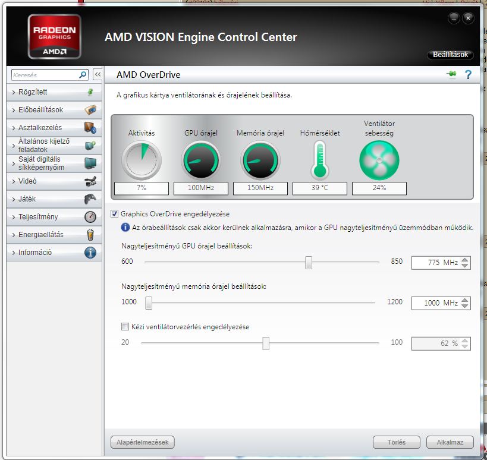Click the Előbeállítások preset icon

coord(90,109)
